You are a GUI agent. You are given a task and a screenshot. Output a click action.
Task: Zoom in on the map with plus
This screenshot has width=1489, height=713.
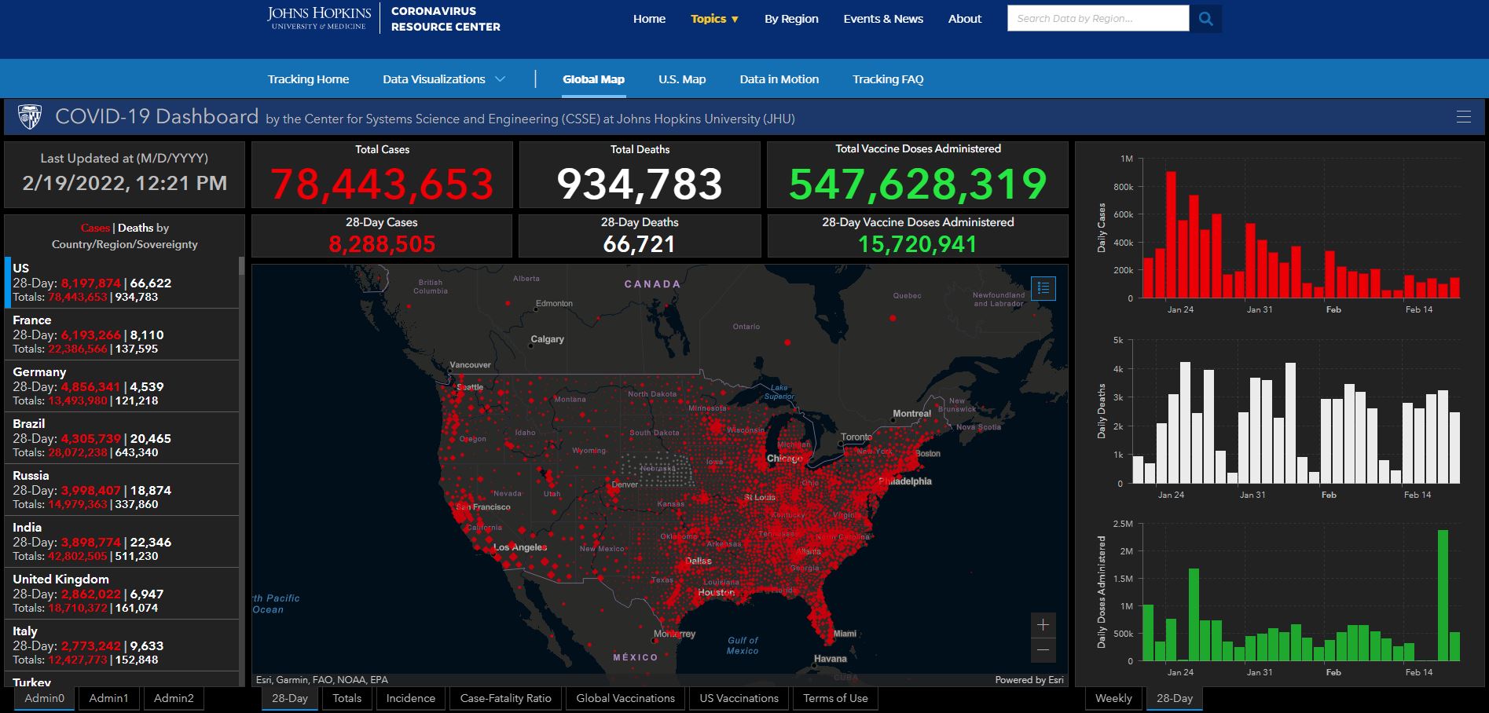[x=1043, y=625]
